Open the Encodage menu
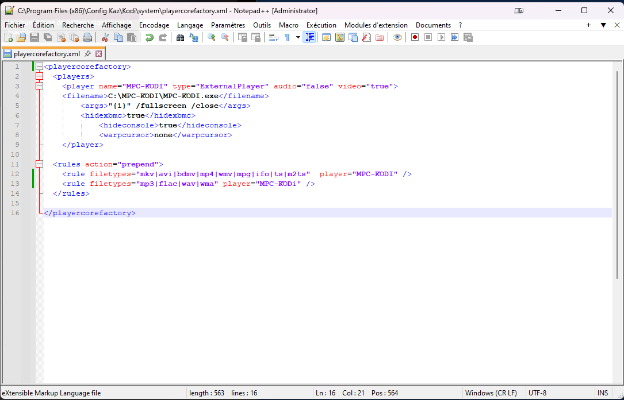 point(154,25)
